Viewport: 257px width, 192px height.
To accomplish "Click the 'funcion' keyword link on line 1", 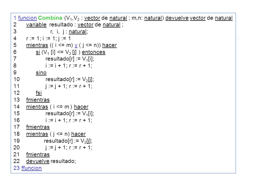I will (x=27, y=18).
